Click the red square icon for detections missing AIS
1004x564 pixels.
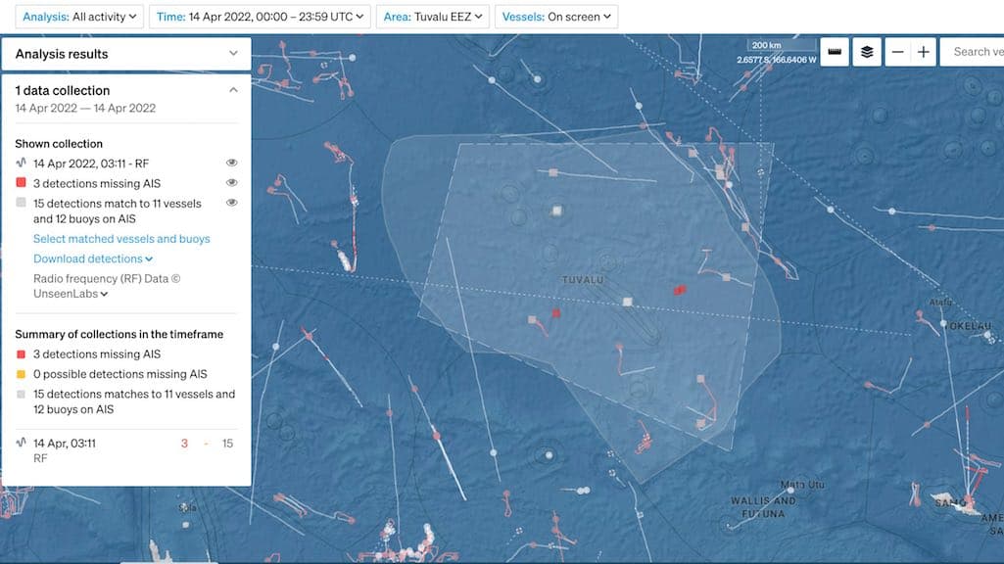point(21,182)
